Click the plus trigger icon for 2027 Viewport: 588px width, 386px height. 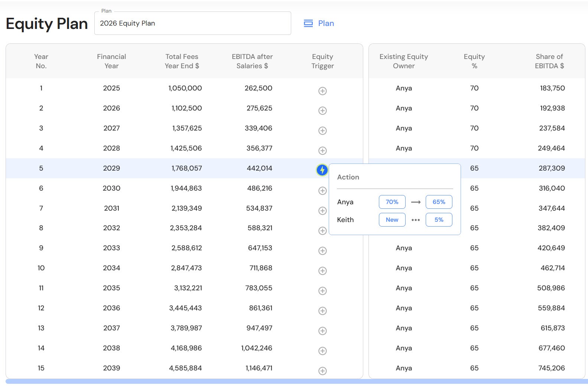(322, 131)
